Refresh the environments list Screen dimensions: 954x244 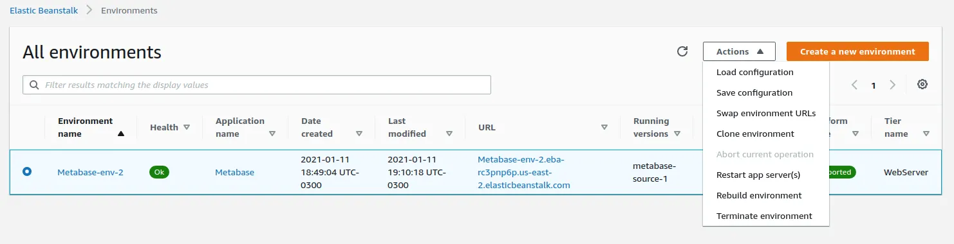(682, 51)
